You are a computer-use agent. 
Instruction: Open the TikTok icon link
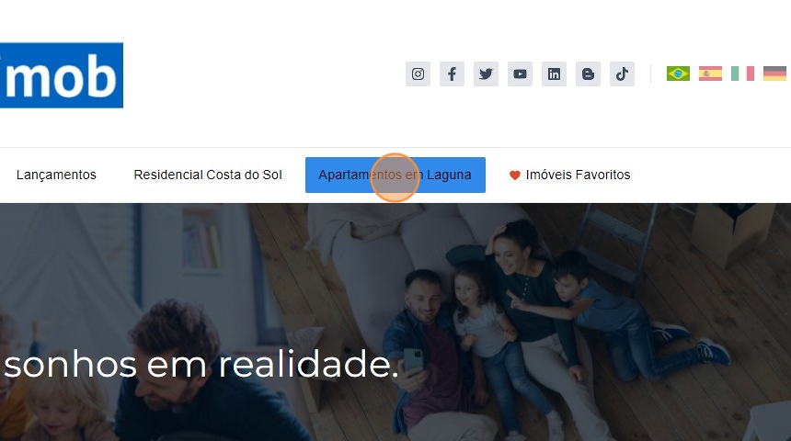click(622, 74)
